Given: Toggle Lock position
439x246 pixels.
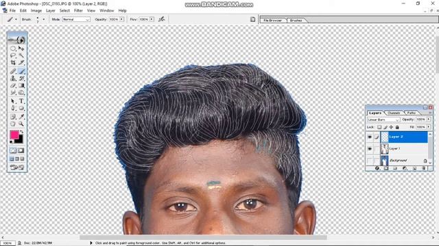Looking at the screenshot, I should pyautogui.click(x=391, y=127).
